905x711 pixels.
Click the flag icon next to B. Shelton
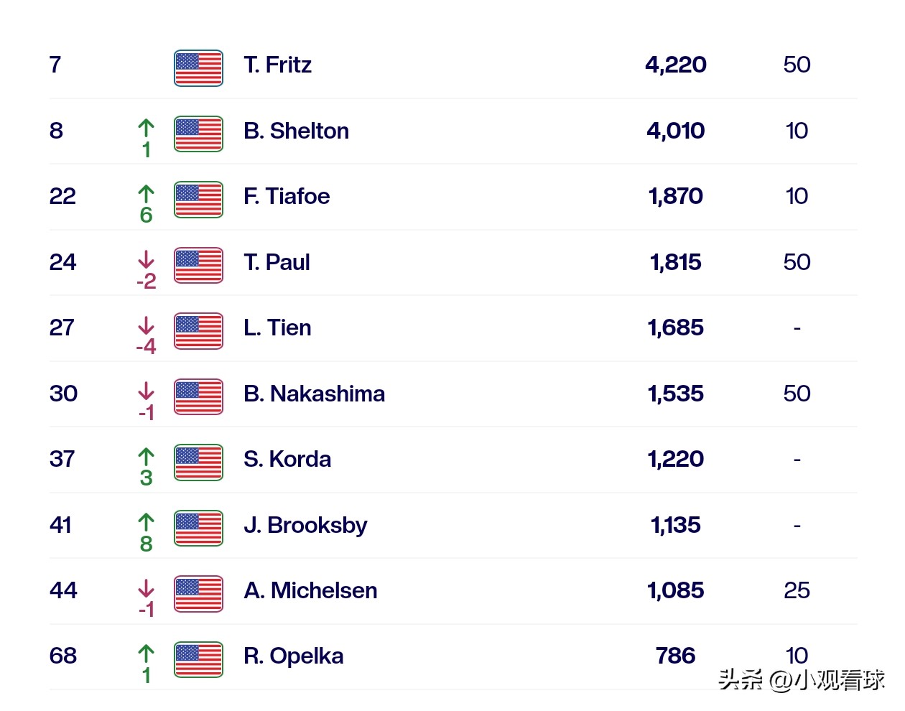pyautogui.click(x=198, y=134)
